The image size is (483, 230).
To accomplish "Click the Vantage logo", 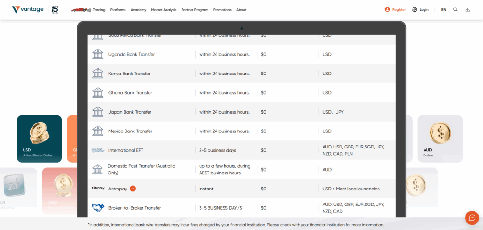I will pyautogui.click(x=28, y=9).
